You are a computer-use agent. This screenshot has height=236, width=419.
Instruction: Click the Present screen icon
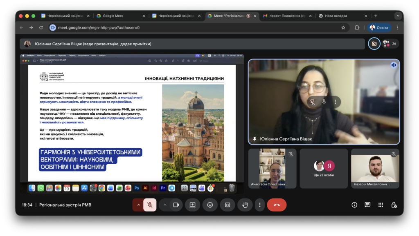click(x=192, y=205)
